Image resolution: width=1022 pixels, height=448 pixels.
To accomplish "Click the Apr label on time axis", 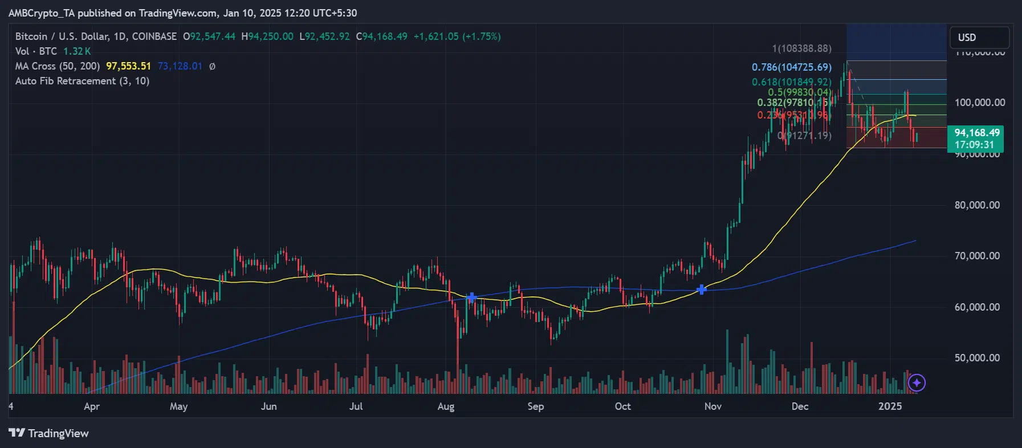I will click(91, 406).
